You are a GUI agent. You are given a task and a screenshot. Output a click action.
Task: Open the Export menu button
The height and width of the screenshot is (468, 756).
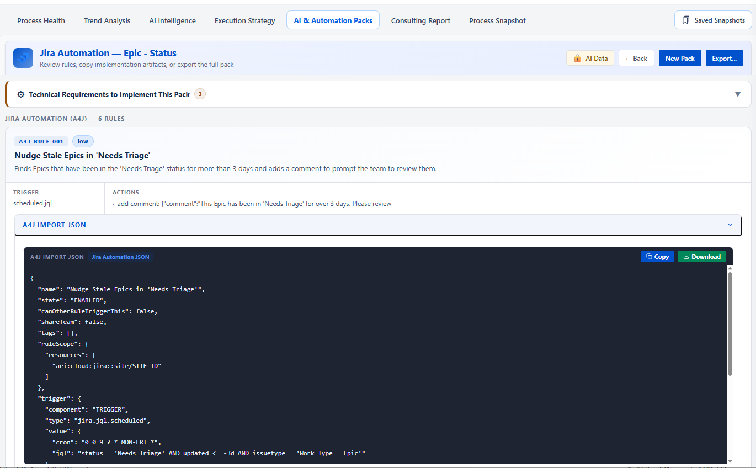click(724, 58)
